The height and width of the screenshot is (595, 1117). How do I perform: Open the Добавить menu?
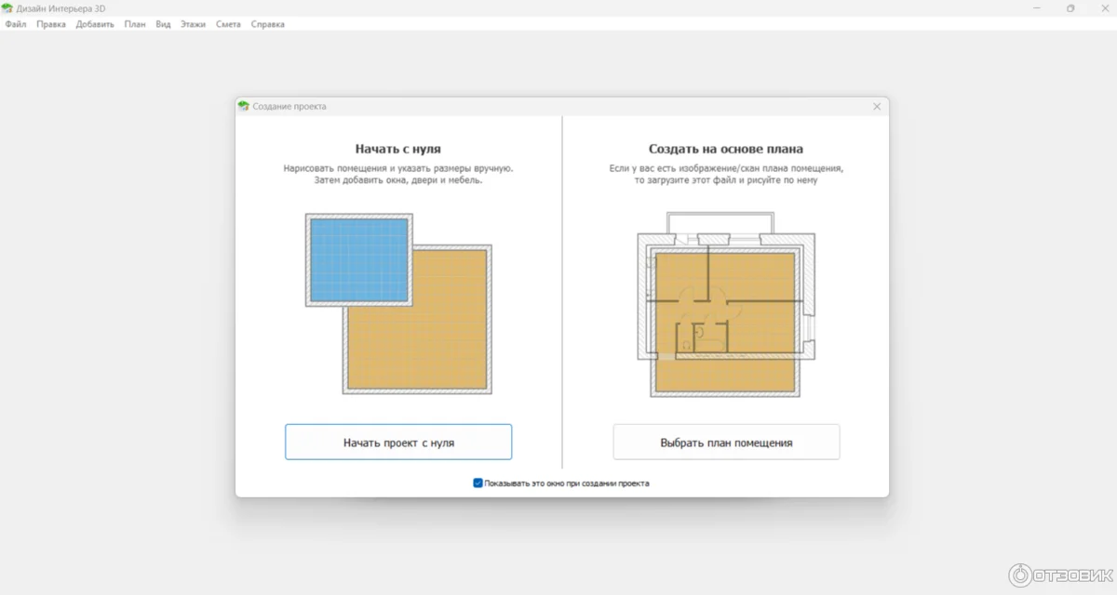[95, 24]
